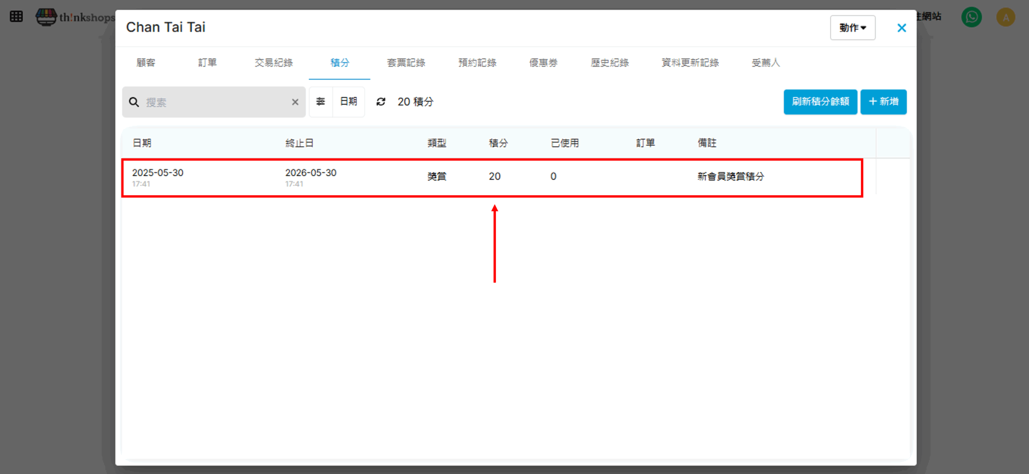Click the search magnifier icon
The height and width of the screenshot is (474, 1029).
(134, 102)
